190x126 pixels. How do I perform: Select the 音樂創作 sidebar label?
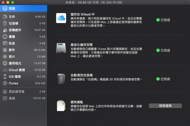(15, 30)
